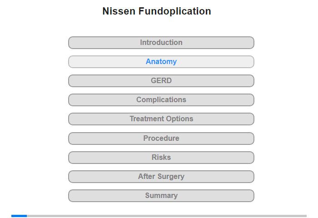Jump to Treatment Options
This screenshot has height=218, width=318.
point(161,119)
